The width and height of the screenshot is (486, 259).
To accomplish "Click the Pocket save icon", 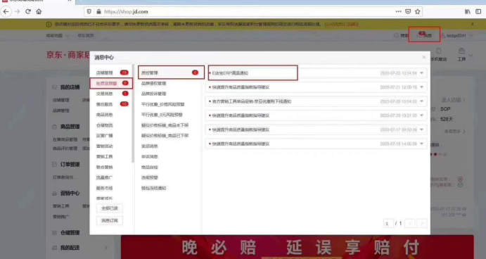I will (x=408, y=11).
